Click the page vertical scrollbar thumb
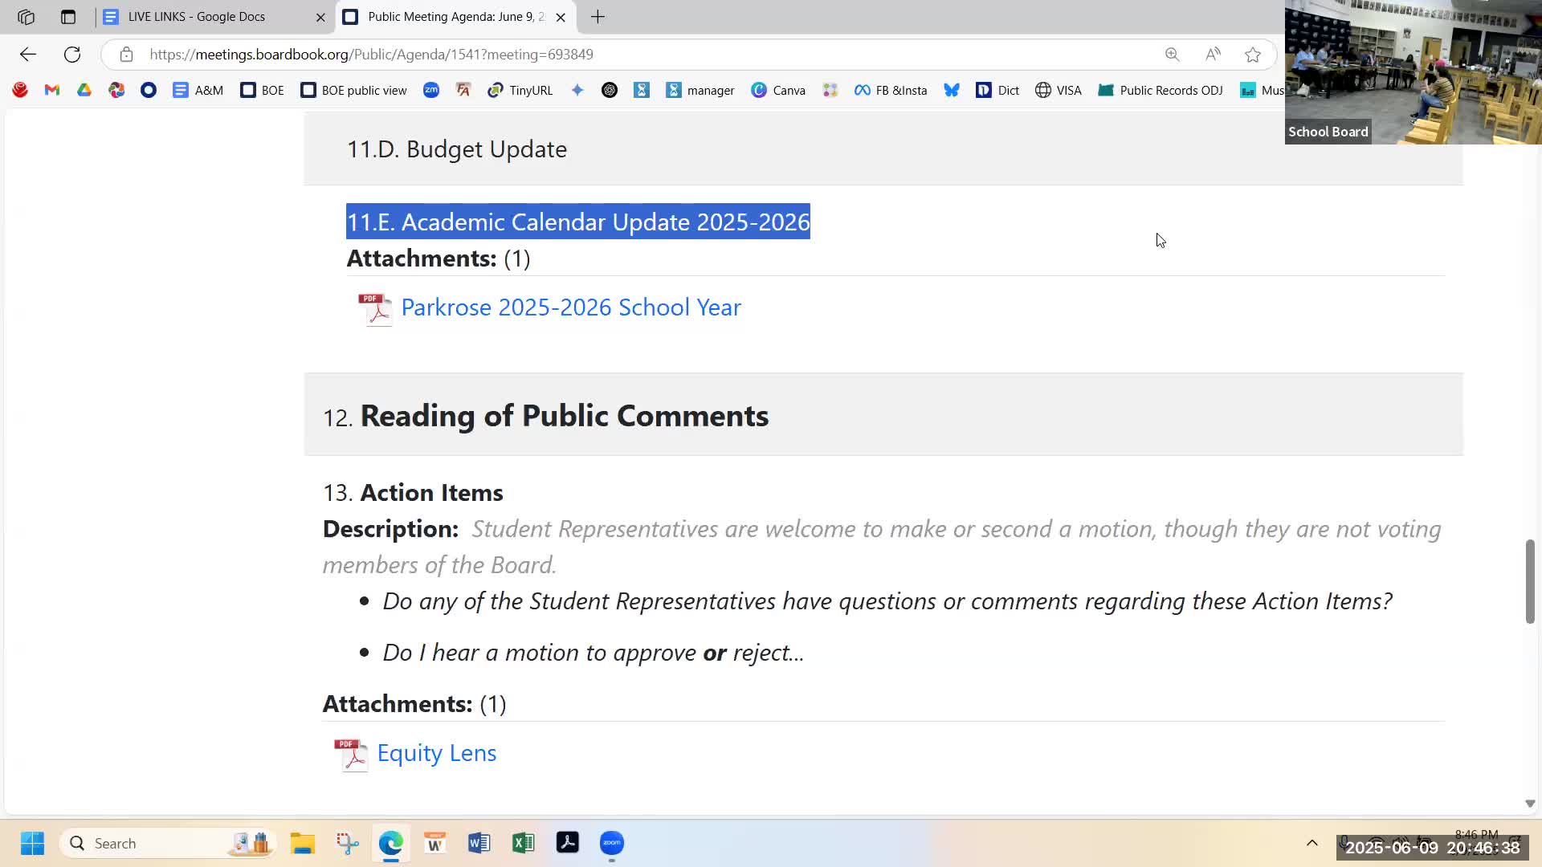 pyautogui.click(x=1530, y=581)
